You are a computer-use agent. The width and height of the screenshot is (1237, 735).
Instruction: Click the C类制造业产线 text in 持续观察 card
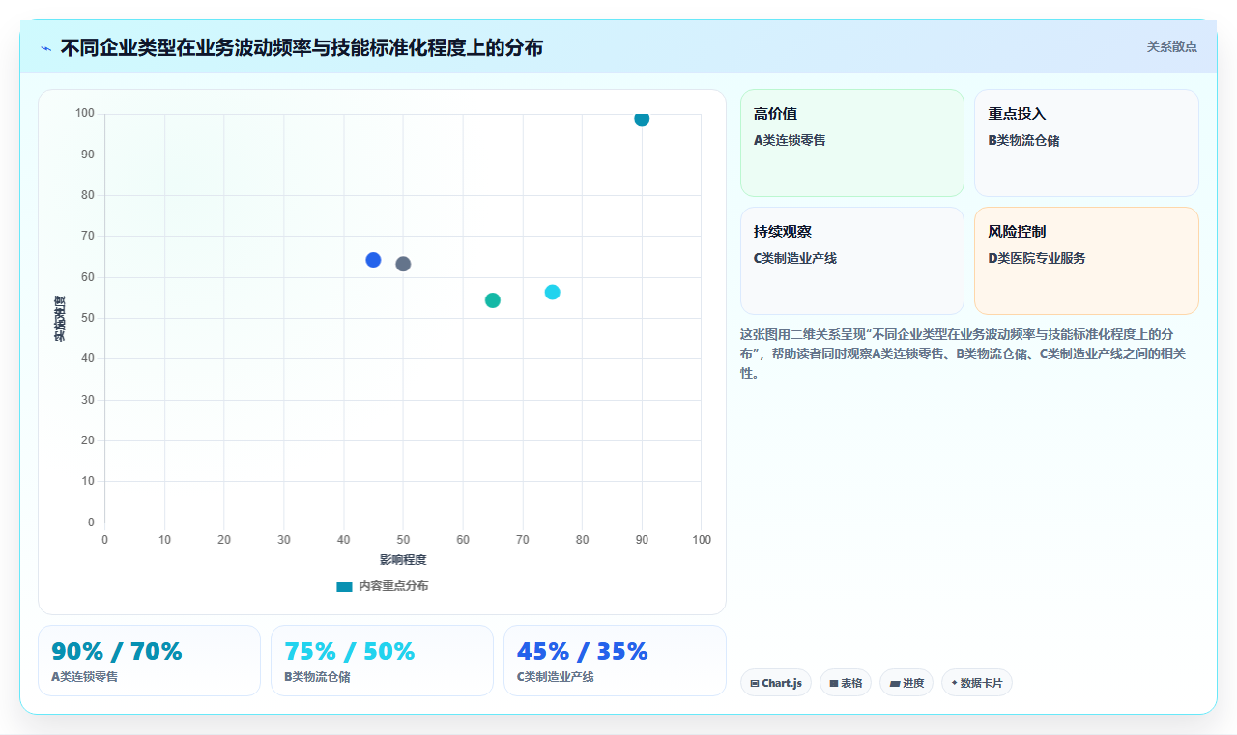click(x=795, y=258)
